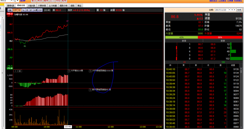Click the first orange toolbar button after stock name

[34, 1]
